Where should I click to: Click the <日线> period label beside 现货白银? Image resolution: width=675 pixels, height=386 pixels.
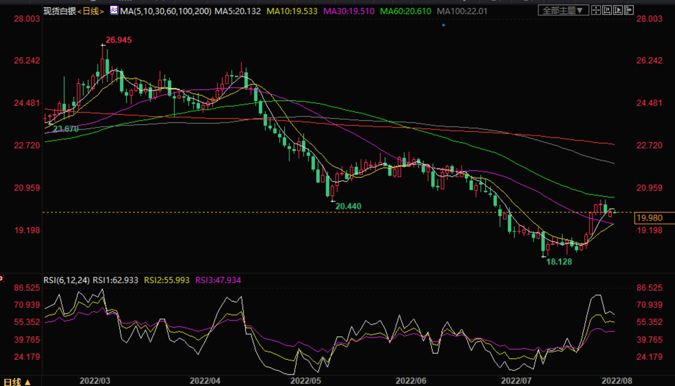point(90,11)
